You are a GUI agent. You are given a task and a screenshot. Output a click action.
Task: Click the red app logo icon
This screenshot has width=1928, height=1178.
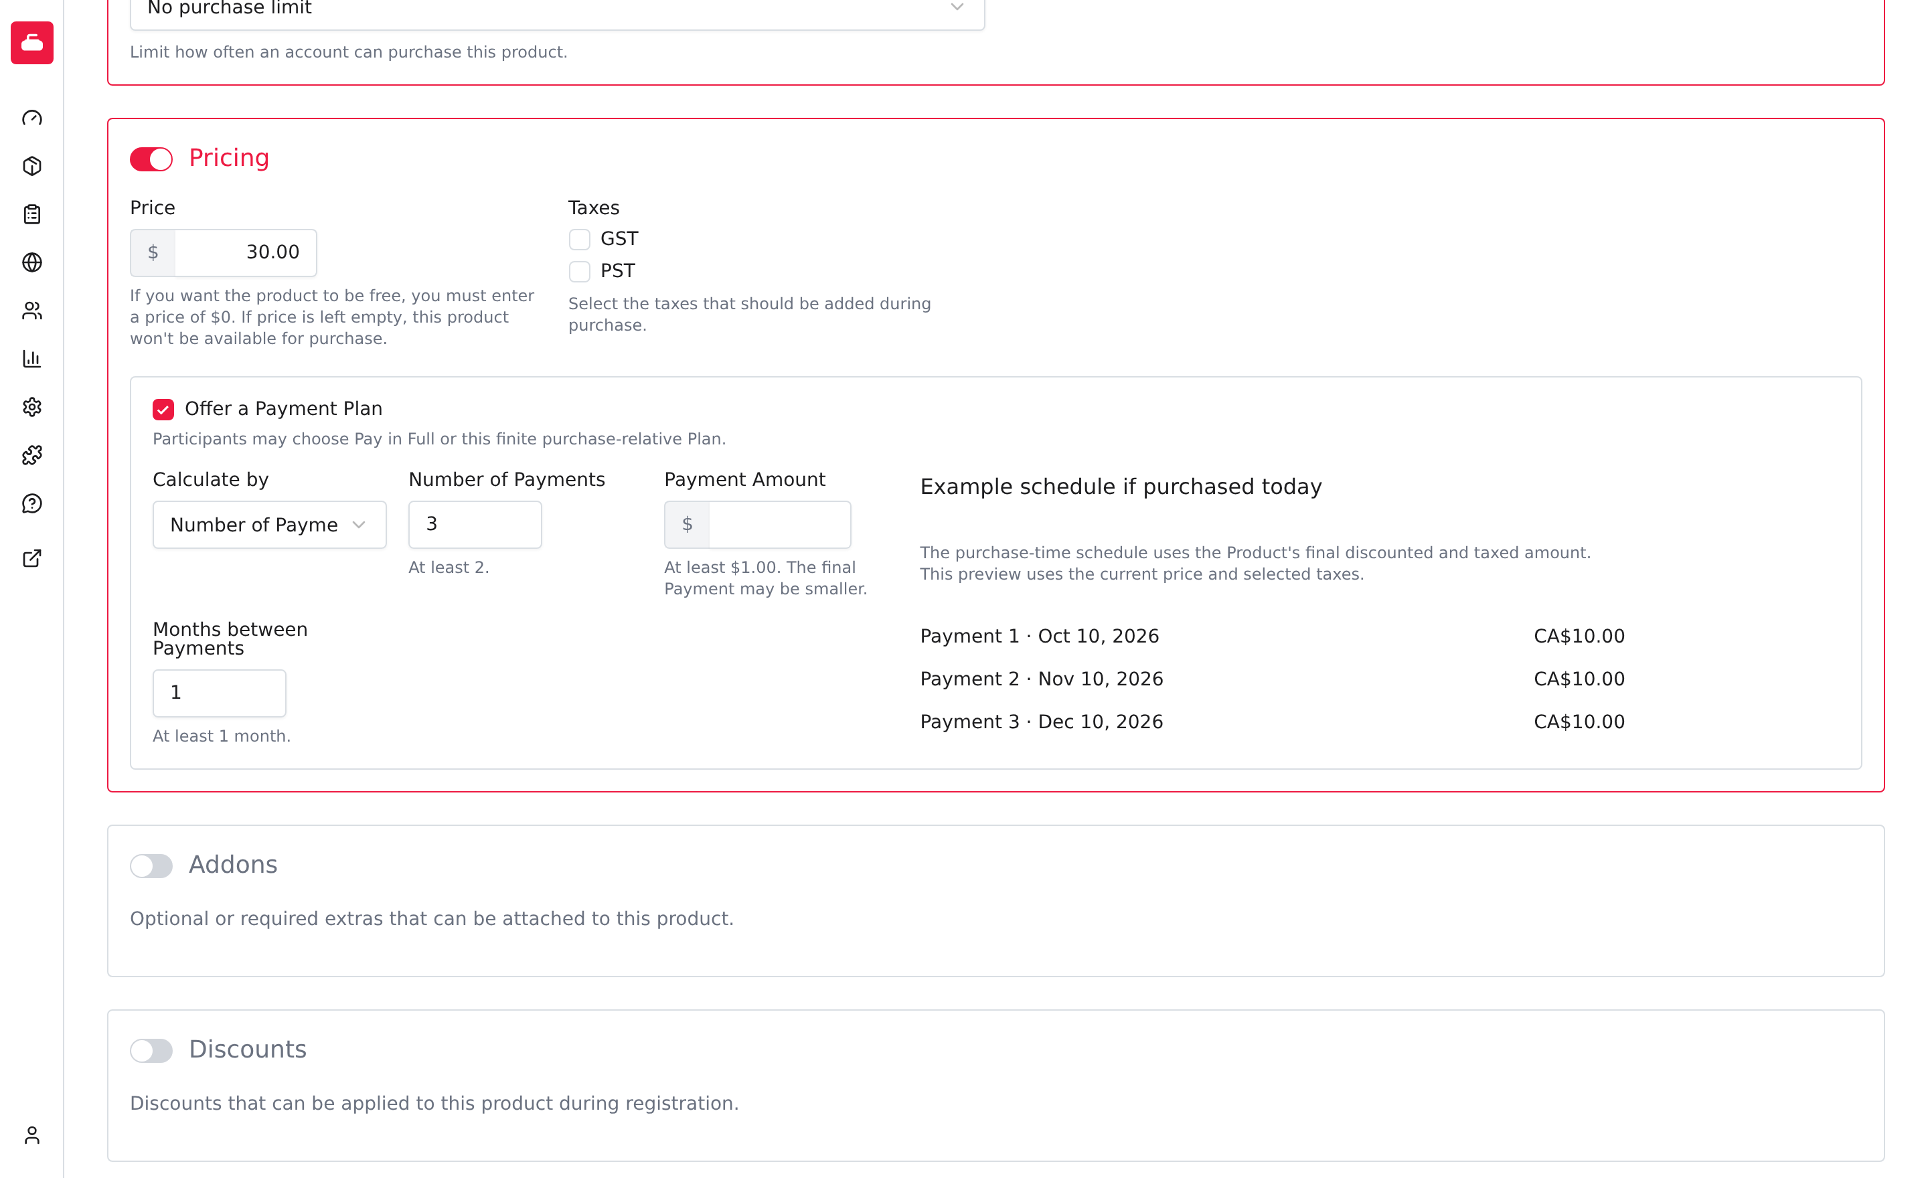click(x=32, y=43)
